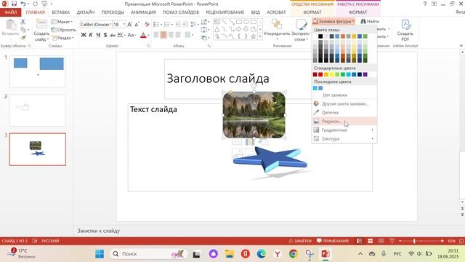Open the Layout (Макет) dropdown
The width and height of the screenshot is (465, 262).
click(x=62, y=22)
